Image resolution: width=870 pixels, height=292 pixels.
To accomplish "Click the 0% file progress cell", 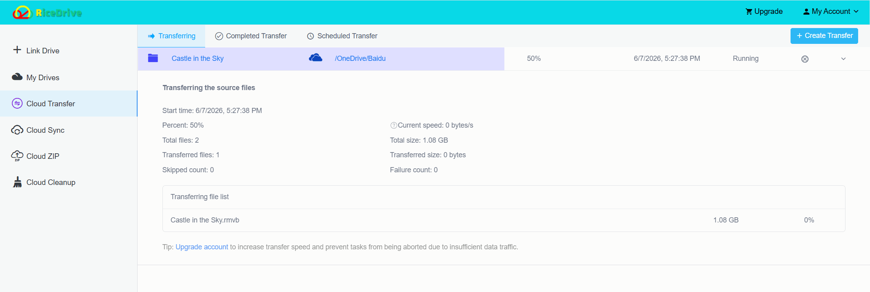I will tap(809, 220).
